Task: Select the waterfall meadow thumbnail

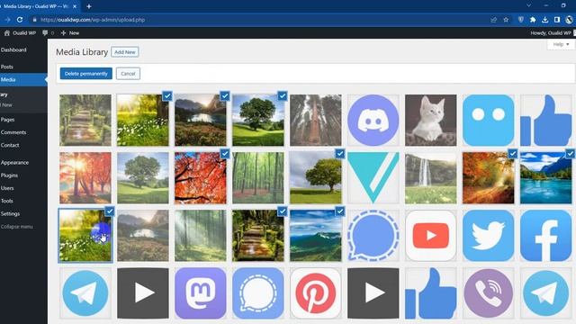Action: click(431, 178)
